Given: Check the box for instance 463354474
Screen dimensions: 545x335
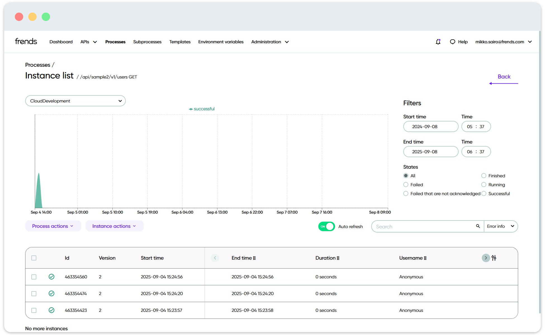Looking at the screenshot, I should point(34,294).
